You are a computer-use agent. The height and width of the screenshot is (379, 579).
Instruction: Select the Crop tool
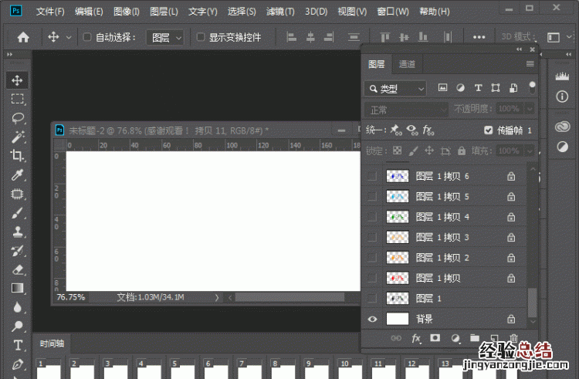[x=18, y=156]
